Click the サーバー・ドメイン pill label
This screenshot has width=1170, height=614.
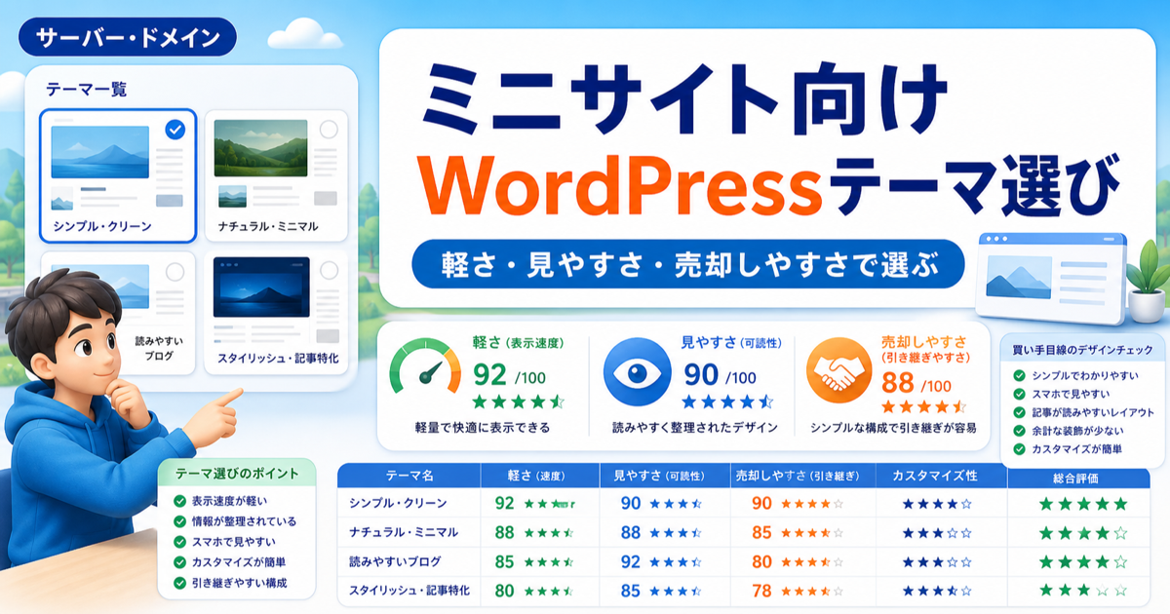coord(127,38)
